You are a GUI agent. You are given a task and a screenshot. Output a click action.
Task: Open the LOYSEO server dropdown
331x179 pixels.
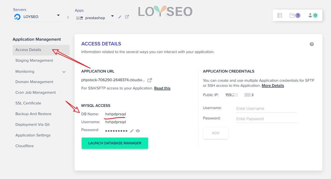click(58, 15)
